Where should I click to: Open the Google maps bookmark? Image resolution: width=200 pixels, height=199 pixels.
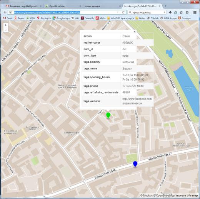tap(62, 18)
